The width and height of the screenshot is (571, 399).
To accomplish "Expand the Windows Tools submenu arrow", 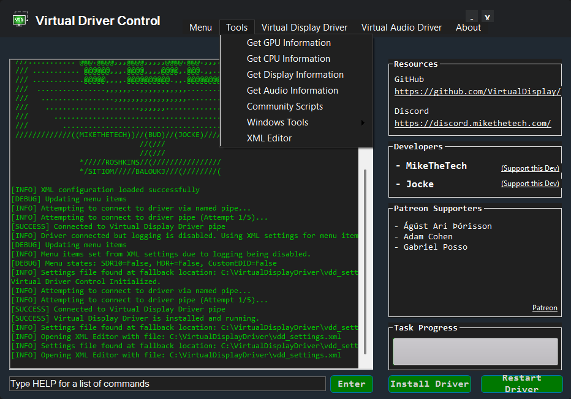I will [x=363, y=122].
